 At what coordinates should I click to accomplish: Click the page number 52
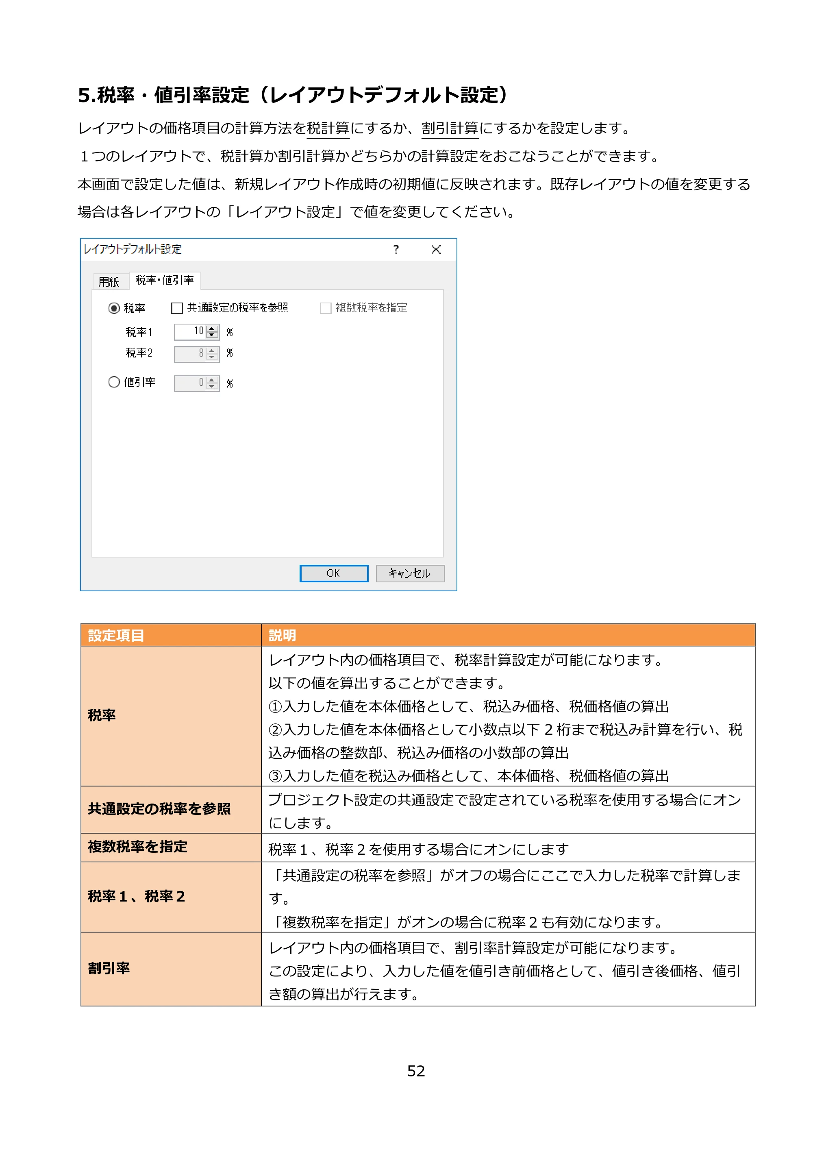click(416, 1071)
